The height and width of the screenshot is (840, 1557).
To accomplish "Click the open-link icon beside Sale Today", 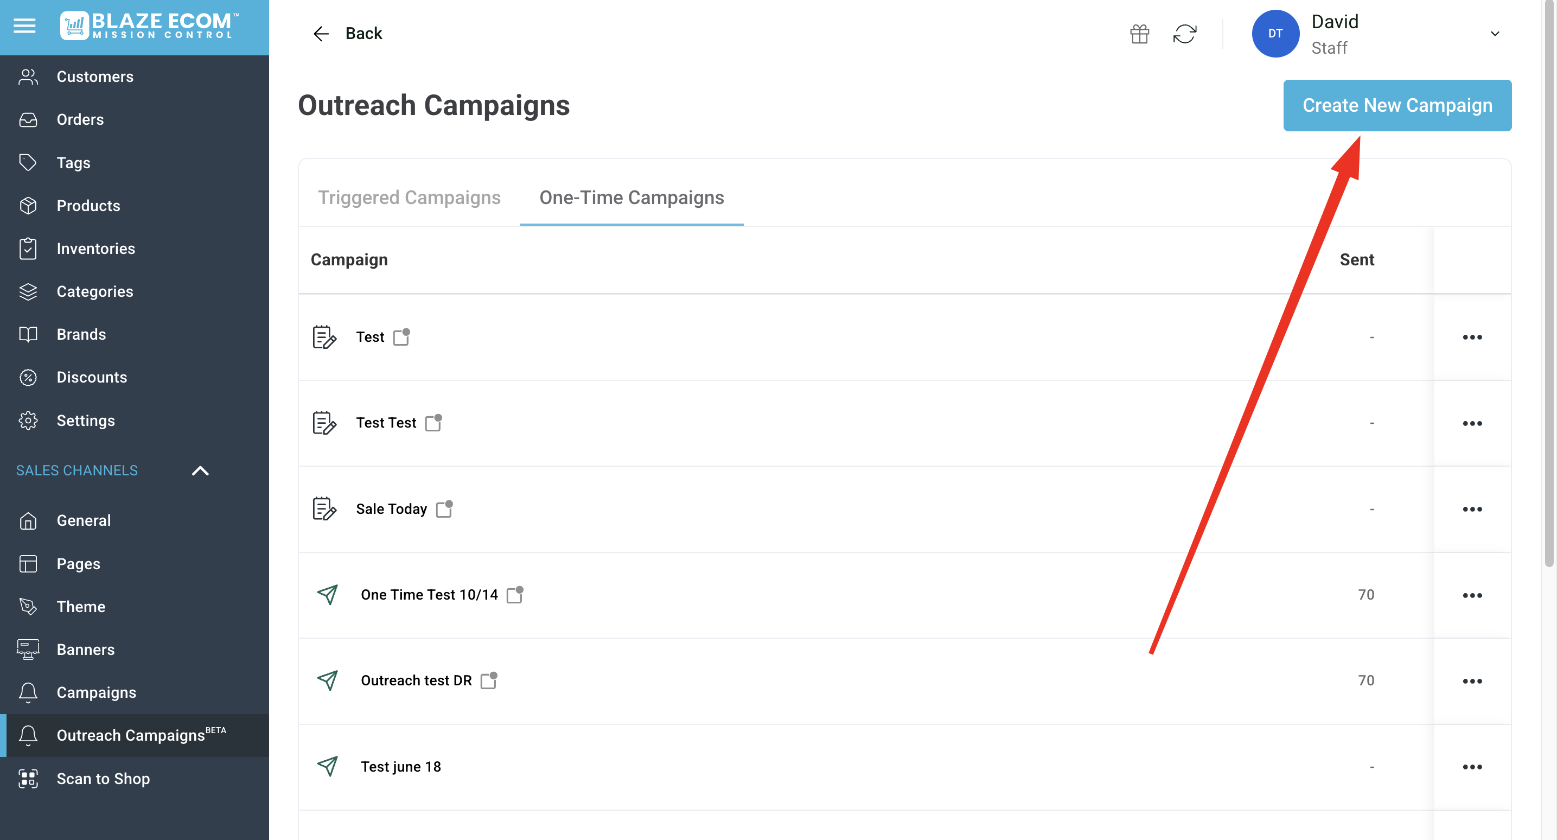I will tap(444, 508).
